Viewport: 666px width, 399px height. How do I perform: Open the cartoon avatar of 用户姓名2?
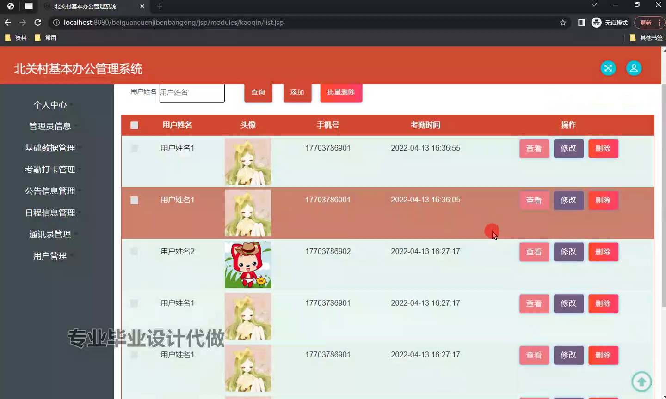(248, 265)
